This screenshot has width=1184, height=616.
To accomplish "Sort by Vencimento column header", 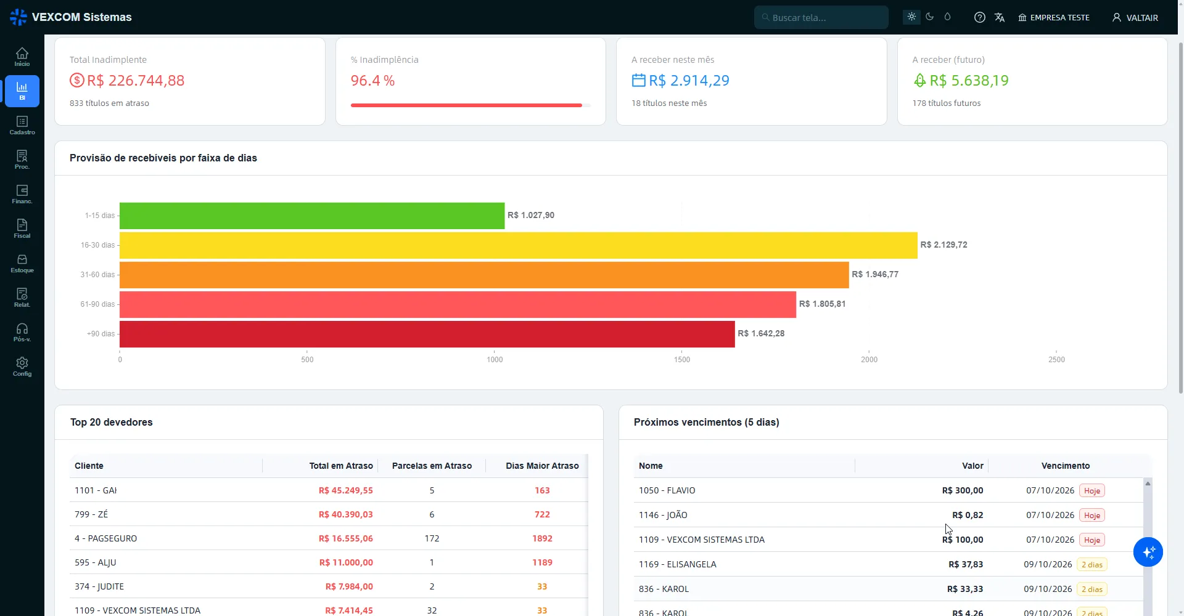I will click(x=1066, y=466).
